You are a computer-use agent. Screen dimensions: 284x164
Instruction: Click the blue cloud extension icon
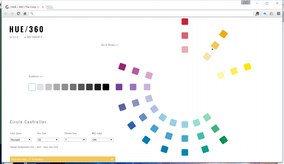[264, 14]
